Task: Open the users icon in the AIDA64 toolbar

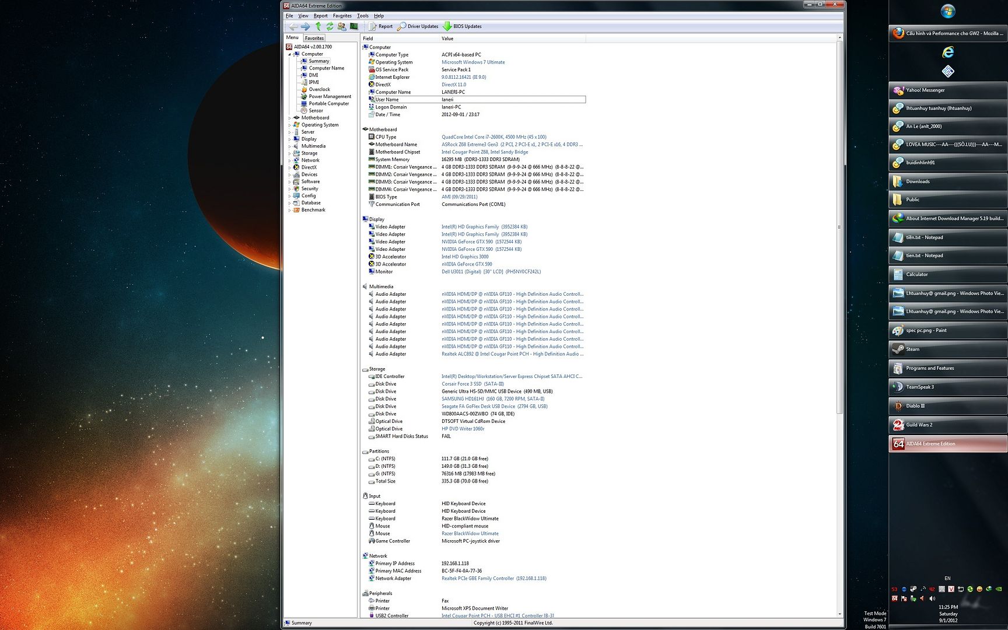Action: (341, 26)
